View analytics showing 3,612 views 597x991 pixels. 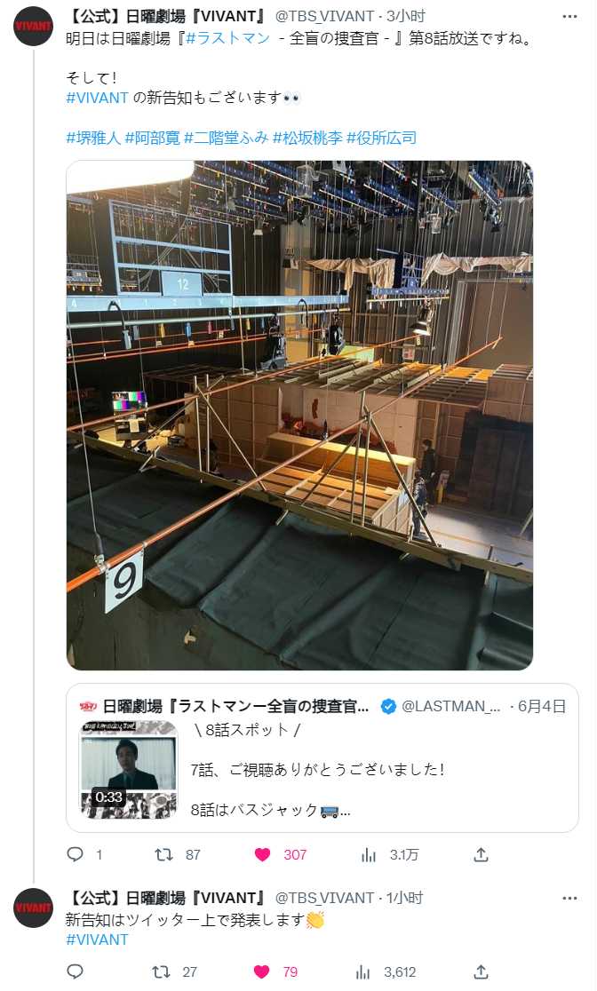pos(363,971)
